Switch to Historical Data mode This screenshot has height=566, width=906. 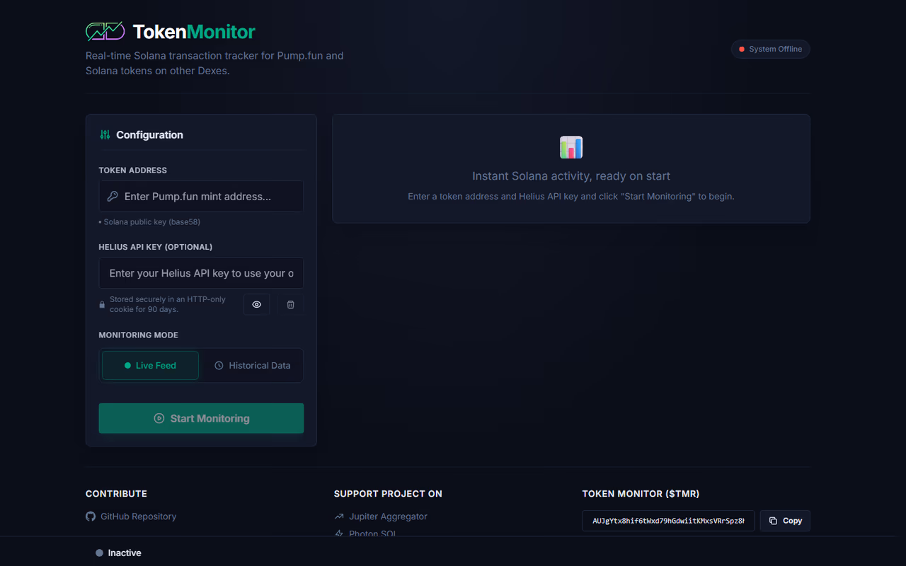point(253,365)
